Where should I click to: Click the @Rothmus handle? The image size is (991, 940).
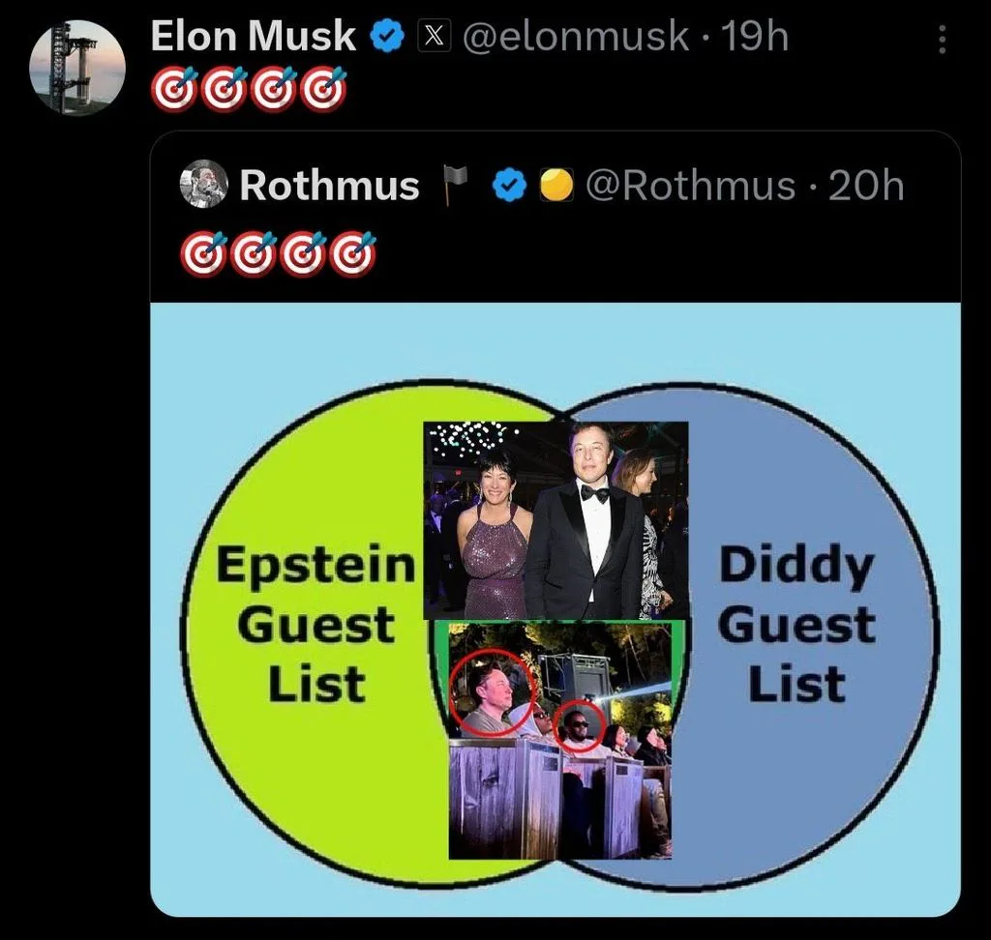point(690,185)
